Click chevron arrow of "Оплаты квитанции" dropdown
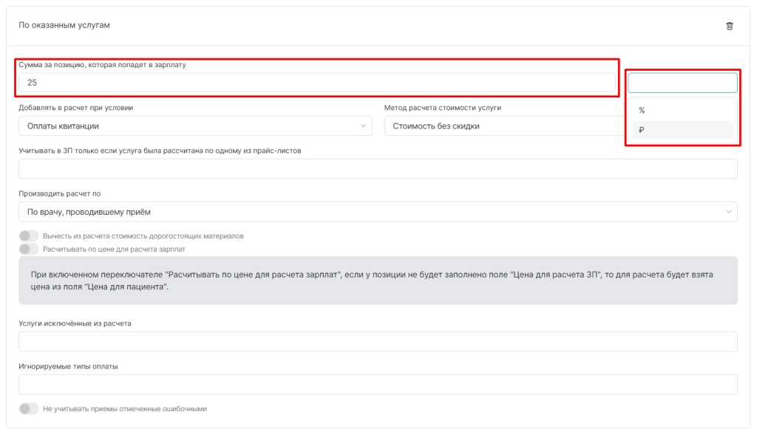The height and width of the screenshot is (437, 757). click(x=363, y=126)
